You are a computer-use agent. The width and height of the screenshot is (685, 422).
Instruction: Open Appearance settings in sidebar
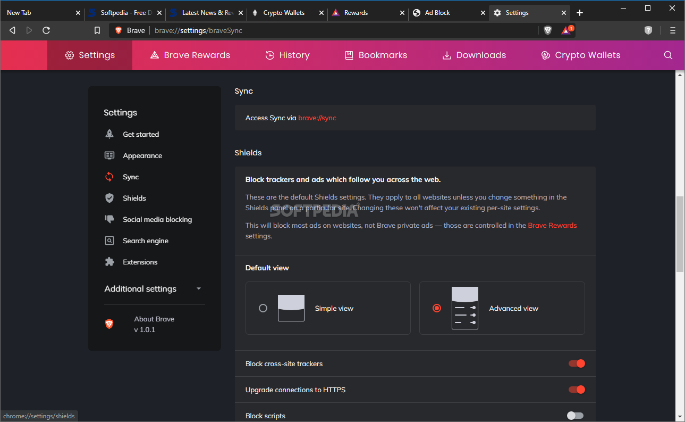coord(142,155)
